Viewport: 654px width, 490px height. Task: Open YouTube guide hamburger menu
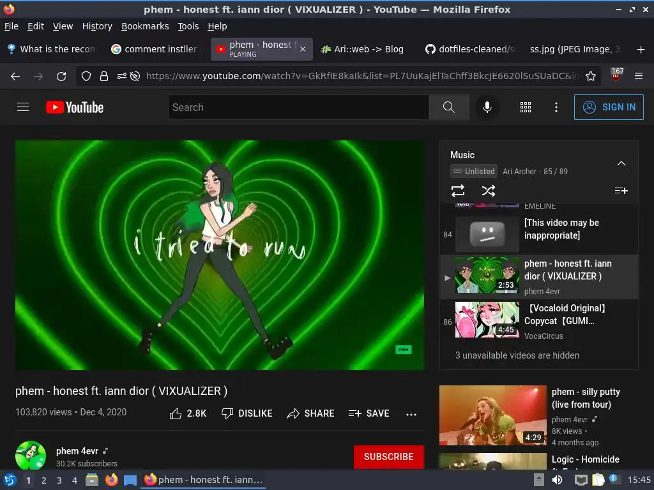click(23, 107)
